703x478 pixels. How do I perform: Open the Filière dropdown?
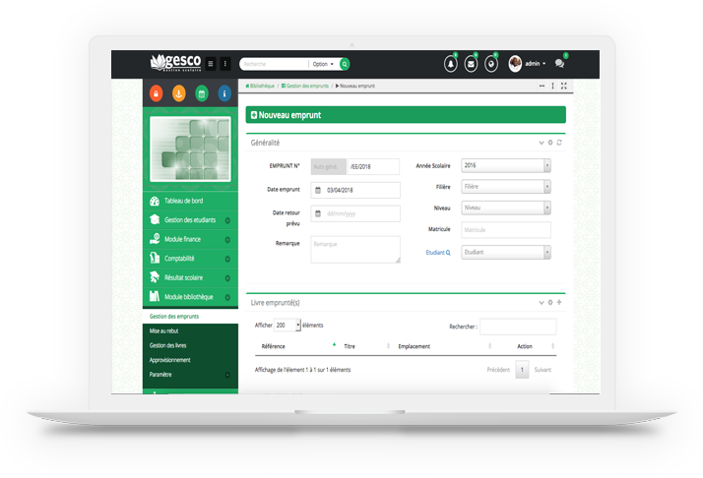(x=506, y=187)
